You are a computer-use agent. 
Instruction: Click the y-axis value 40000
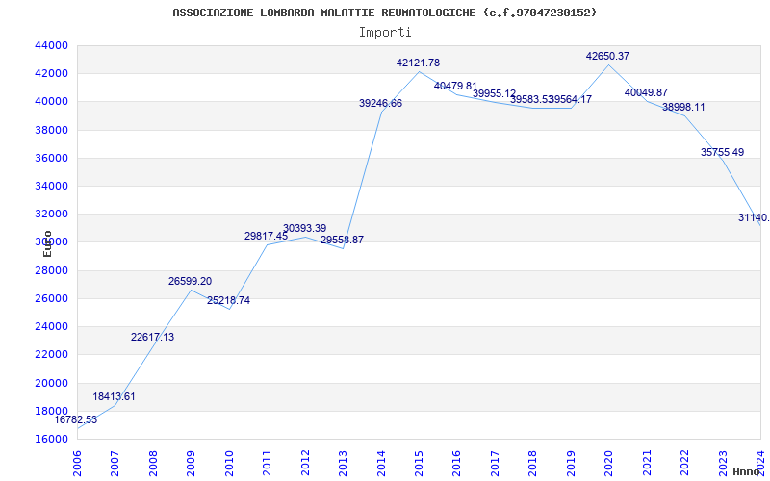point(51,102)
